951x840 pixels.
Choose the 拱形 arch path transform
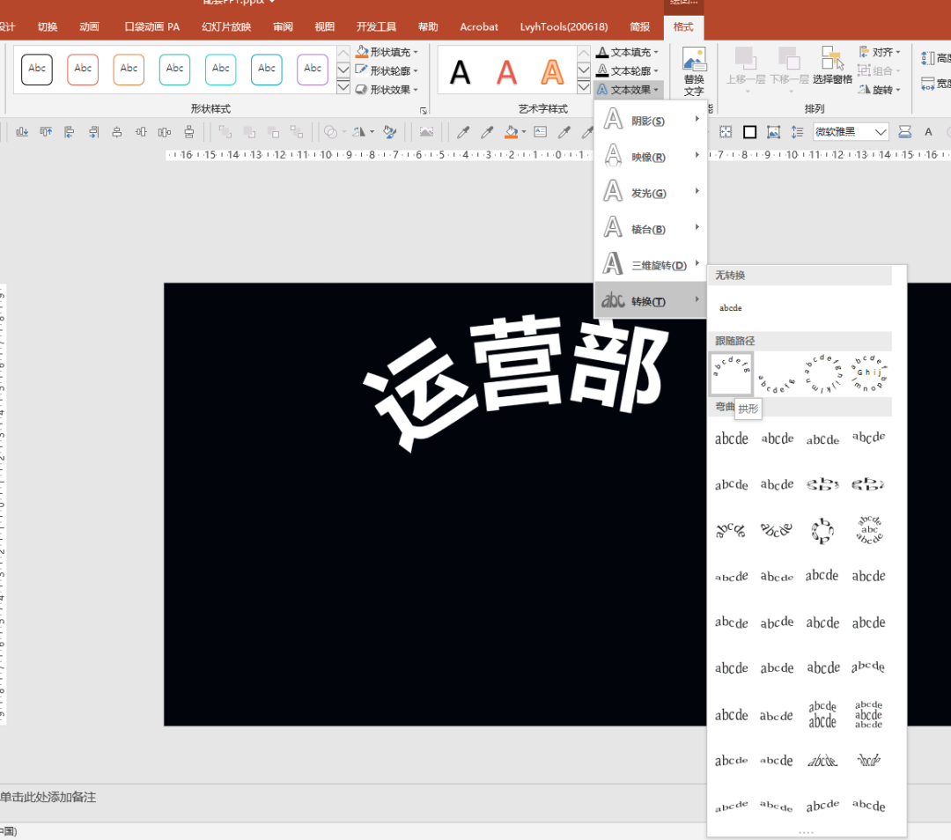732,373
